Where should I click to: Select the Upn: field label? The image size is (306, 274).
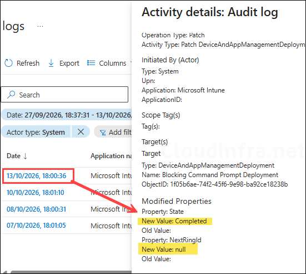148,81
